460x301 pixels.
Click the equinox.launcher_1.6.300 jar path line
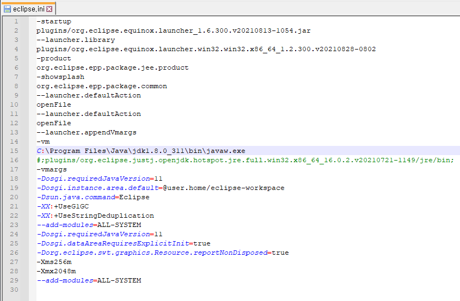coord(173,30)
